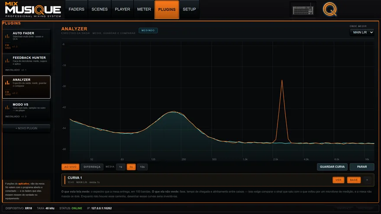Click the CURVA 1 saved curve row

click(x=218, y=180)
